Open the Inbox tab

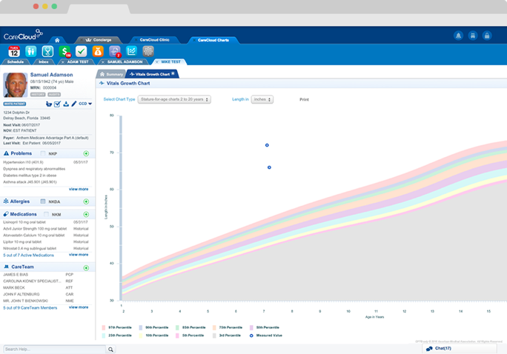(44, 61)
